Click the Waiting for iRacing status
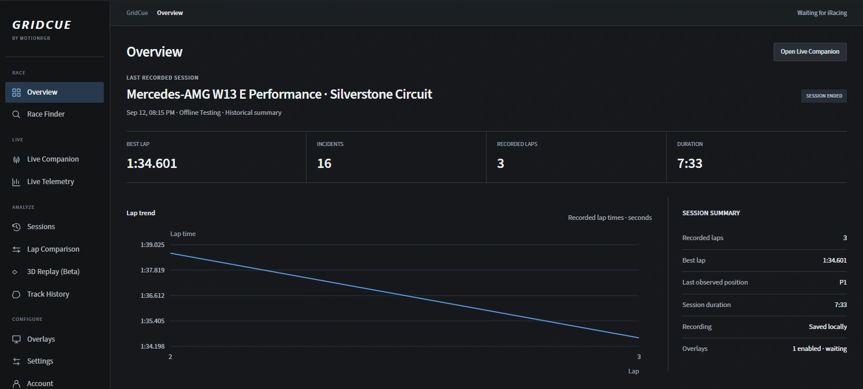Screen dimensions: 863x389 (x=822, y=13)
